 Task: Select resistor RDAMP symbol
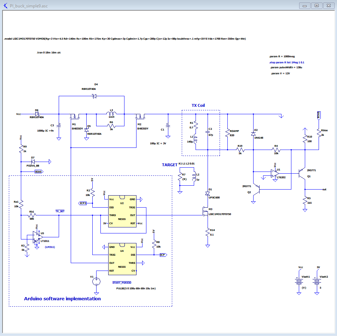click(228, 133)
